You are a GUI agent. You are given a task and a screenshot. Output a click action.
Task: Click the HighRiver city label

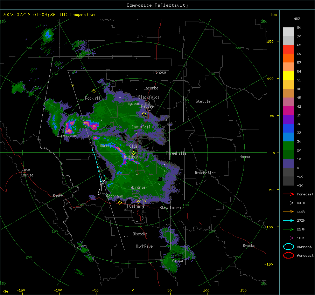tap(145, 246)
